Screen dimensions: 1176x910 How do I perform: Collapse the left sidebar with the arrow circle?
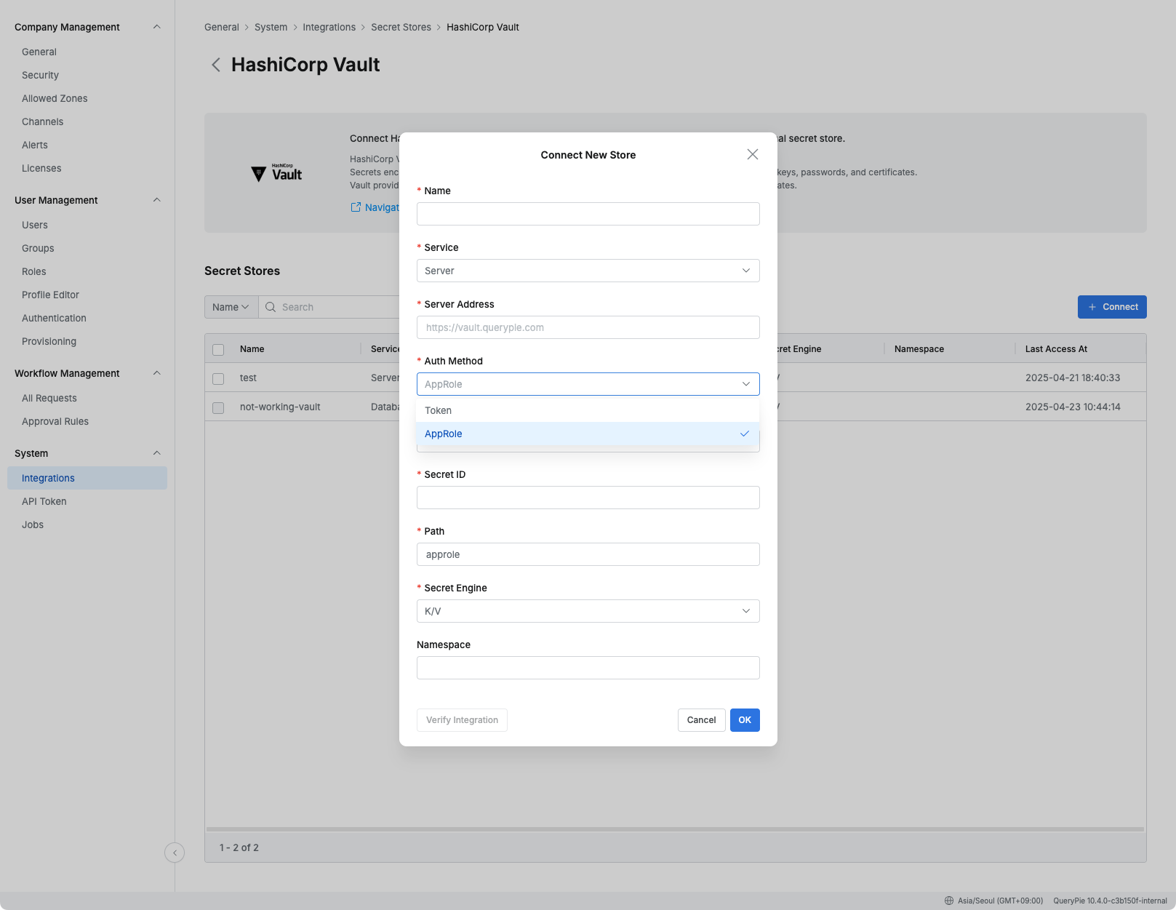(175, 853)
